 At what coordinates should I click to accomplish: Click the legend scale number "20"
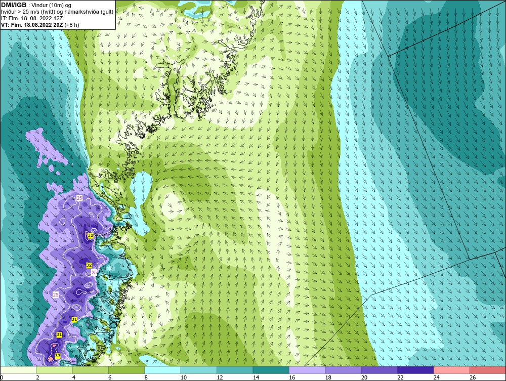[x=364, y=378]
